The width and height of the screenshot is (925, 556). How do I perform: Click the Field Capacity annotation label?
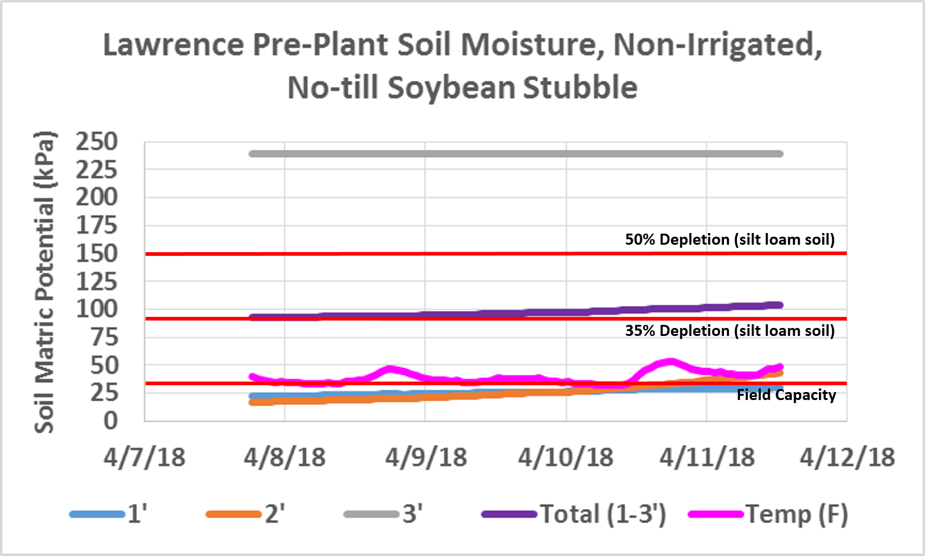coord(786,395)
